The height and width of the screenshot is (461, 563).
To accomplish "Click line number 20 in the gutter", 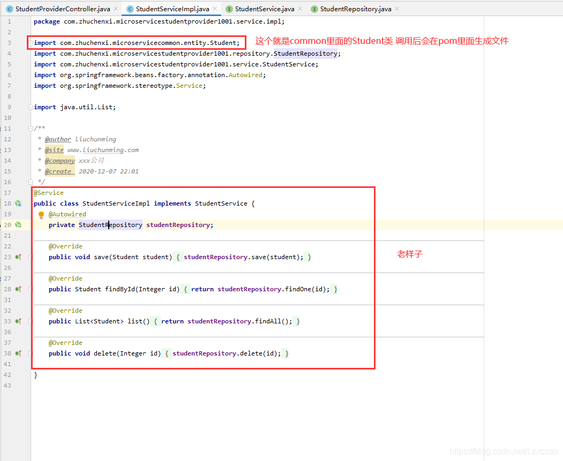I will pos(7,225).
